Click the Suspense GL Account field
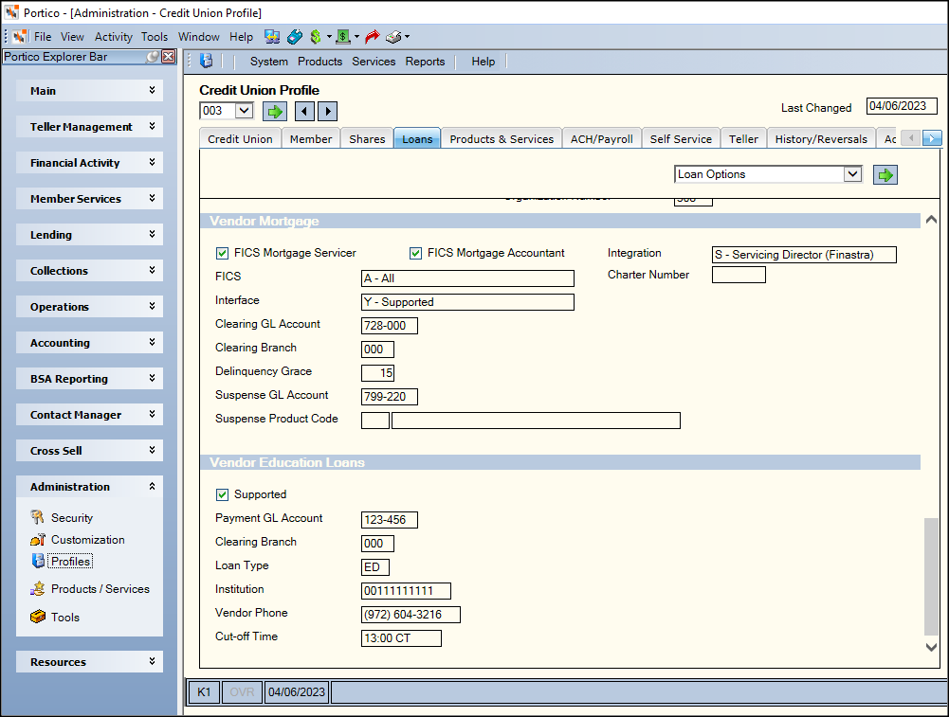The height and width of the screenshot is (717, 949). pos(389,397)
